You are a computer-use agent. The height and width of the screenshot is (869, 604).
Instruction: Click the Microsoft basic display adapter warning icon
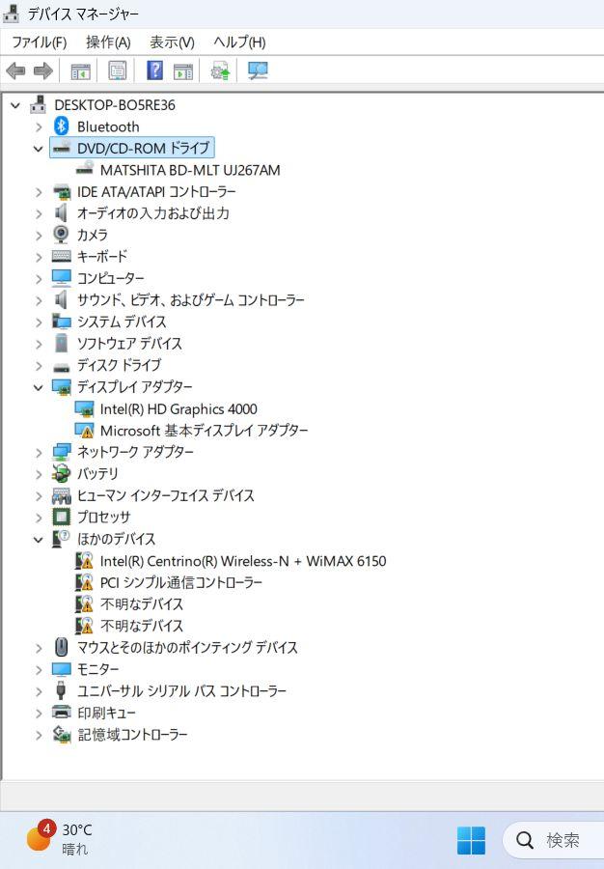[x=84, y=430]
